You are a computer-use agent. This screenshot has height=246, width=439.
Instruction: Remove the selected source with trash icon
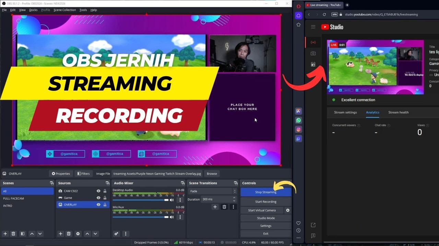(x=69, y=234)
